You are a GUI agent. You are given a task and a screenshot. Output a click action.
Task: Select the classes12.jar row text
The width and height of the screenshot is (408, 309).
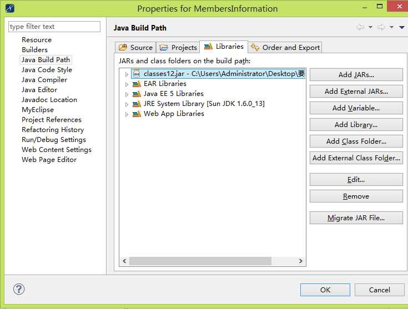[x=224, y=74]
